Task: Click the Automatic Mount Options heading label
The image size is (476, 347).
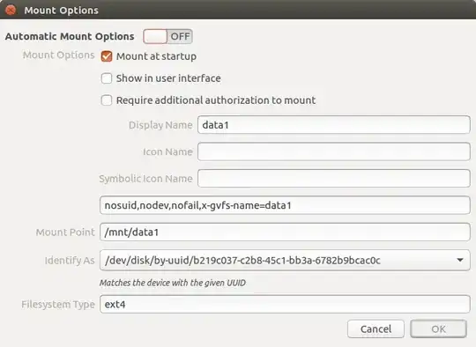Action: coord(70,36)
